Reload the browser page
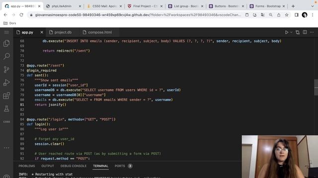This screenshot has width=318, height=178. [x=21, y=15]
